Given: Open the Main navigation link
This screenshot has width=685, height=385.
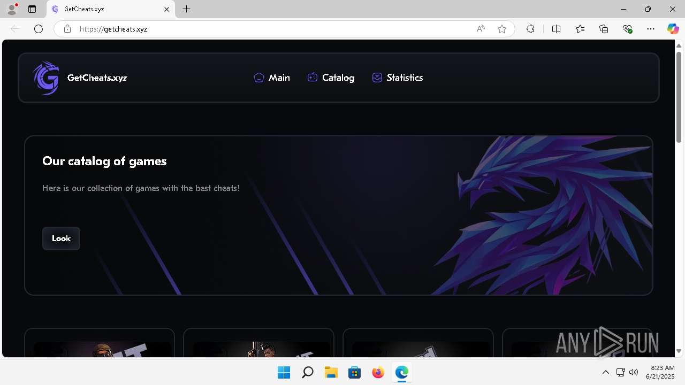Looking at the screenshot, I should point(272,78).
